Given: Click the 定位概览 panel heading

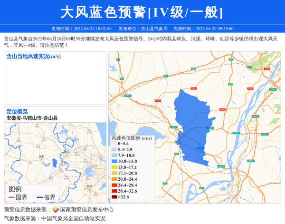Looking at the screenshot, I should point(17,111).
